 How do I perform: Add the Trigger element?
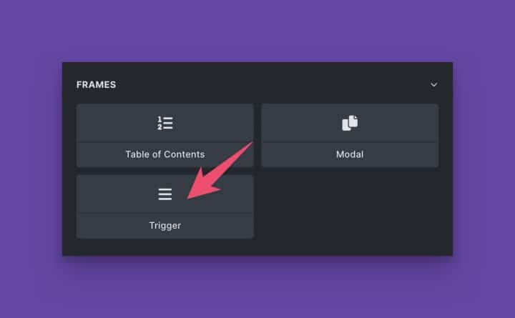click(165, 207)
